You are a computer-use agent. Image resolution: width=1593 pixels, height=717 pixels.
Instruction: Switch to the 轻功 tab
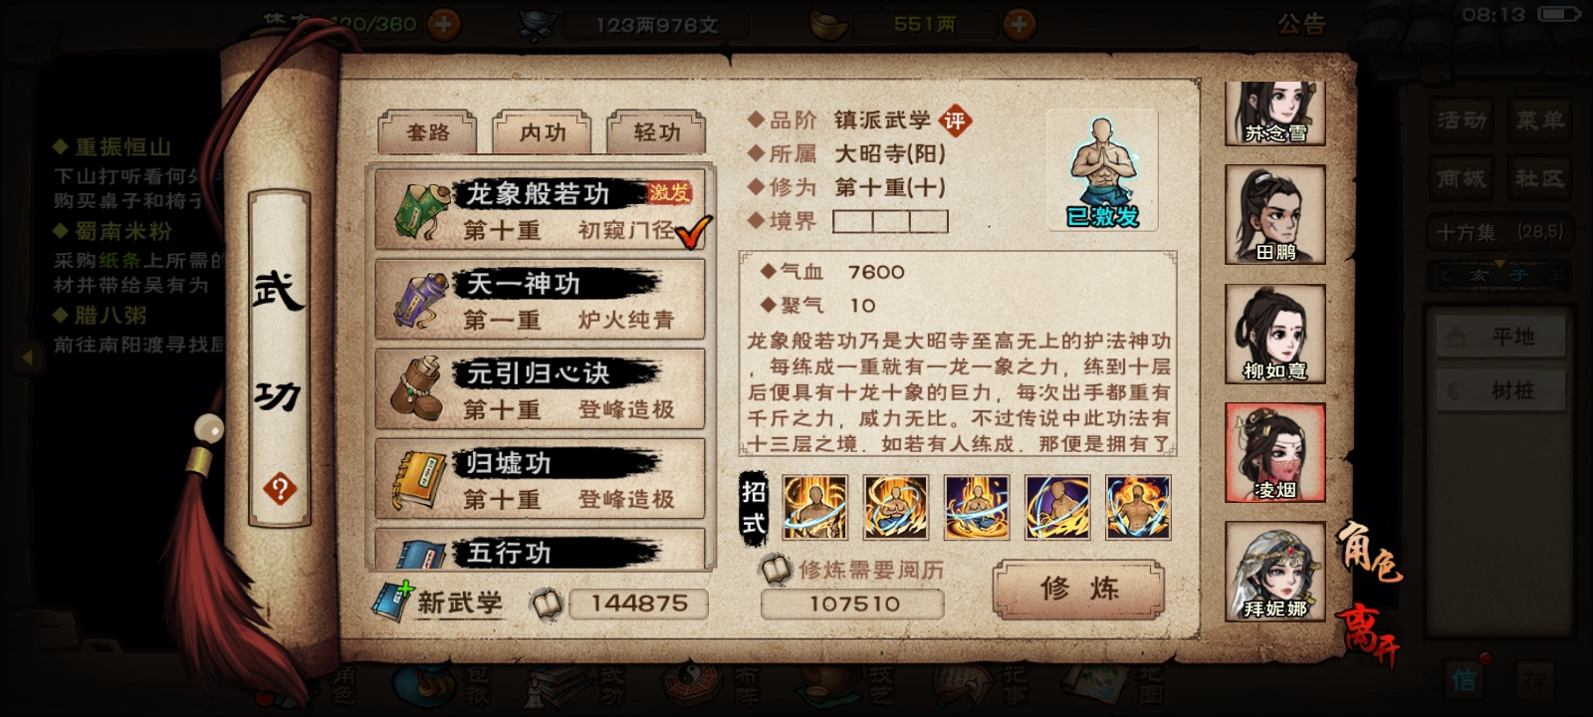(657, 132)
